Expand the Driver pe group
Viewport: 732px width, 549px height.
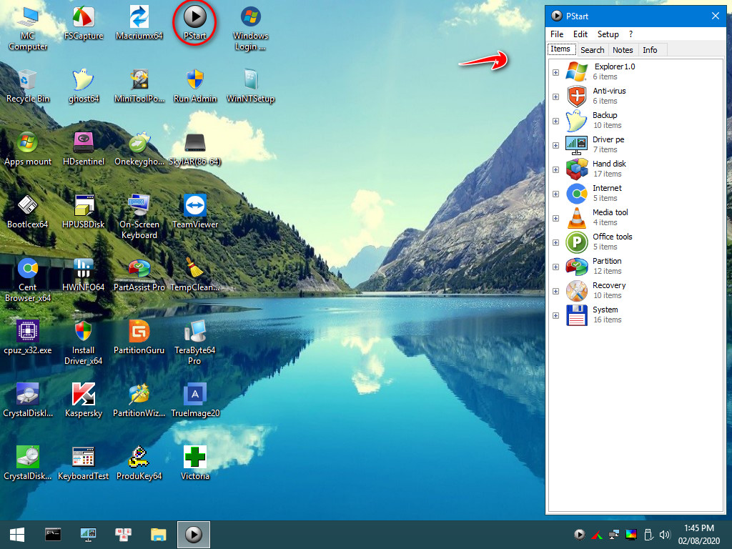tap(555, 145)
